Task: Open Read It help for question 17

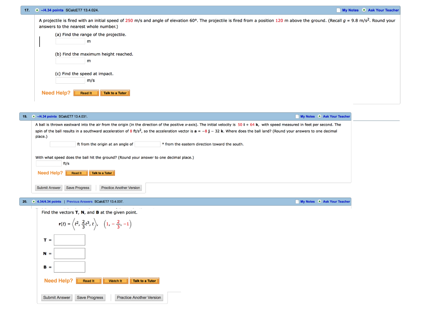Action: (x=86, y=93)
